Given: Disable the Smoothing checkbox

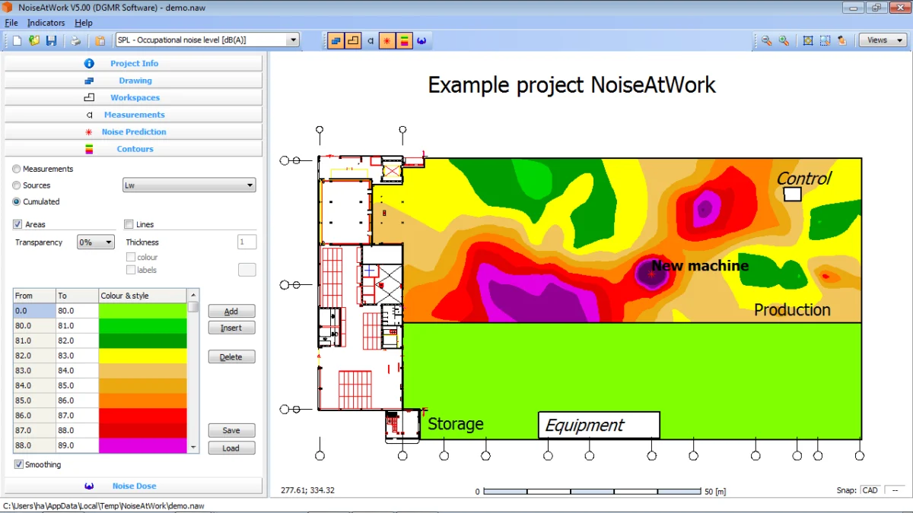Looking at the screenshot, I should coord(18,464).
